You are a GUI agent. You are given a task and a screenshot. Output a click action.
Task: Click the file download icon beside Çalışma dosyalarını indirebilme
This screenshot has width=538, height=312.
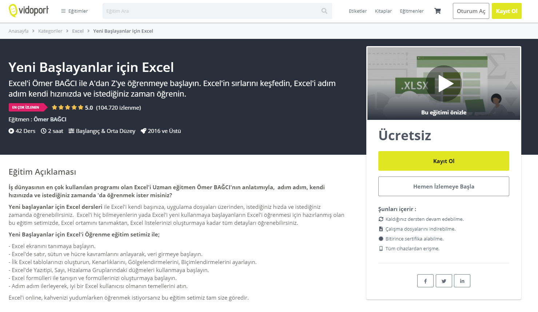coord(381,229)
